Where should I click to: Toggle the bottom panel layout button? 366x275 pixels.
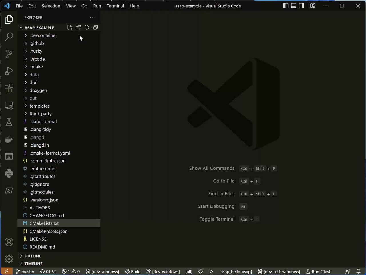tap(294, 6)
